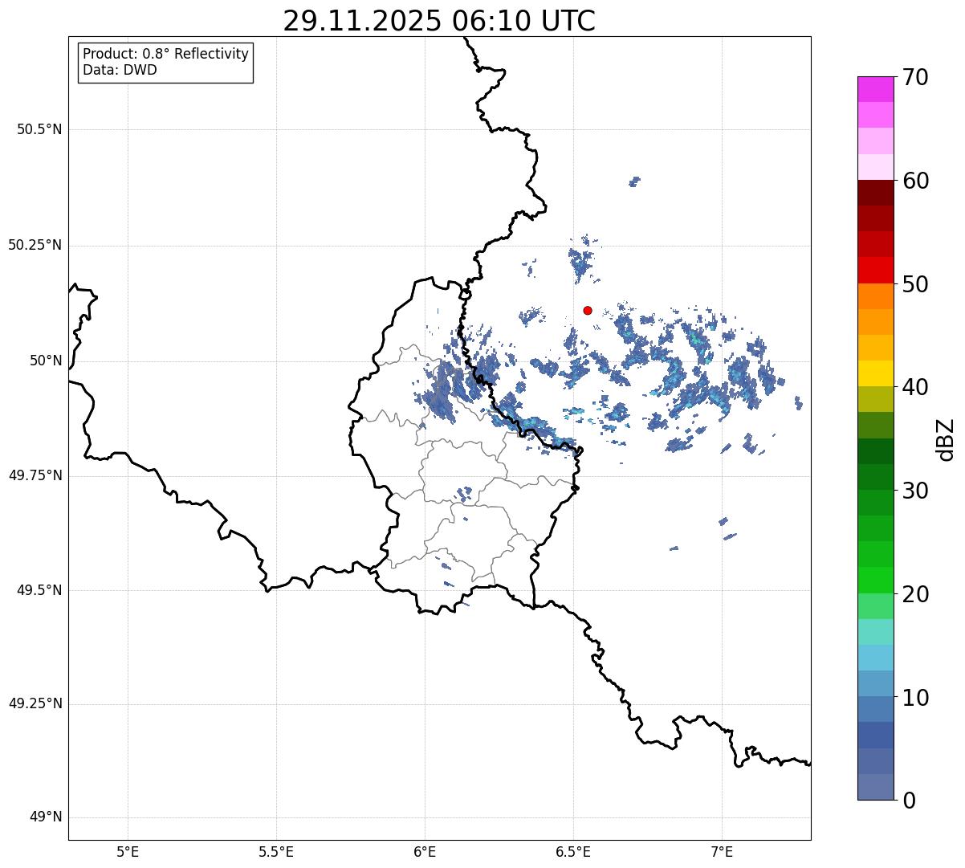The image size is (965, 868).
Task: Click the '49.5°N' latitude label
Action: (x=39, y=590)
